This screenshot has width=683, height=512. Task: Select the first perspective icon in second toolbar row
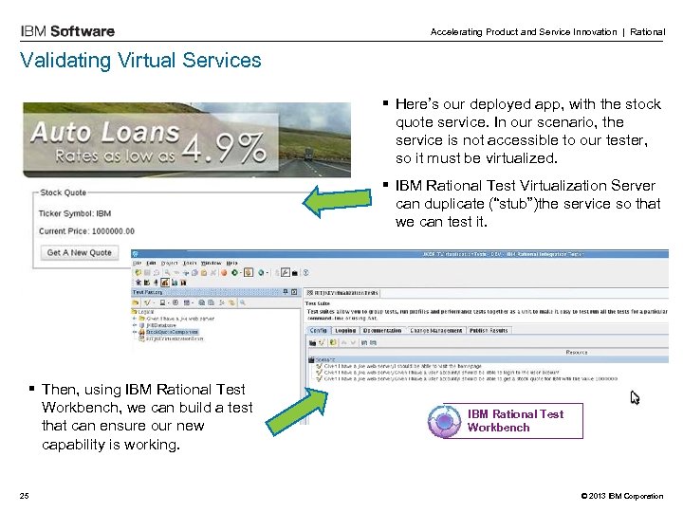pos(138,283)
